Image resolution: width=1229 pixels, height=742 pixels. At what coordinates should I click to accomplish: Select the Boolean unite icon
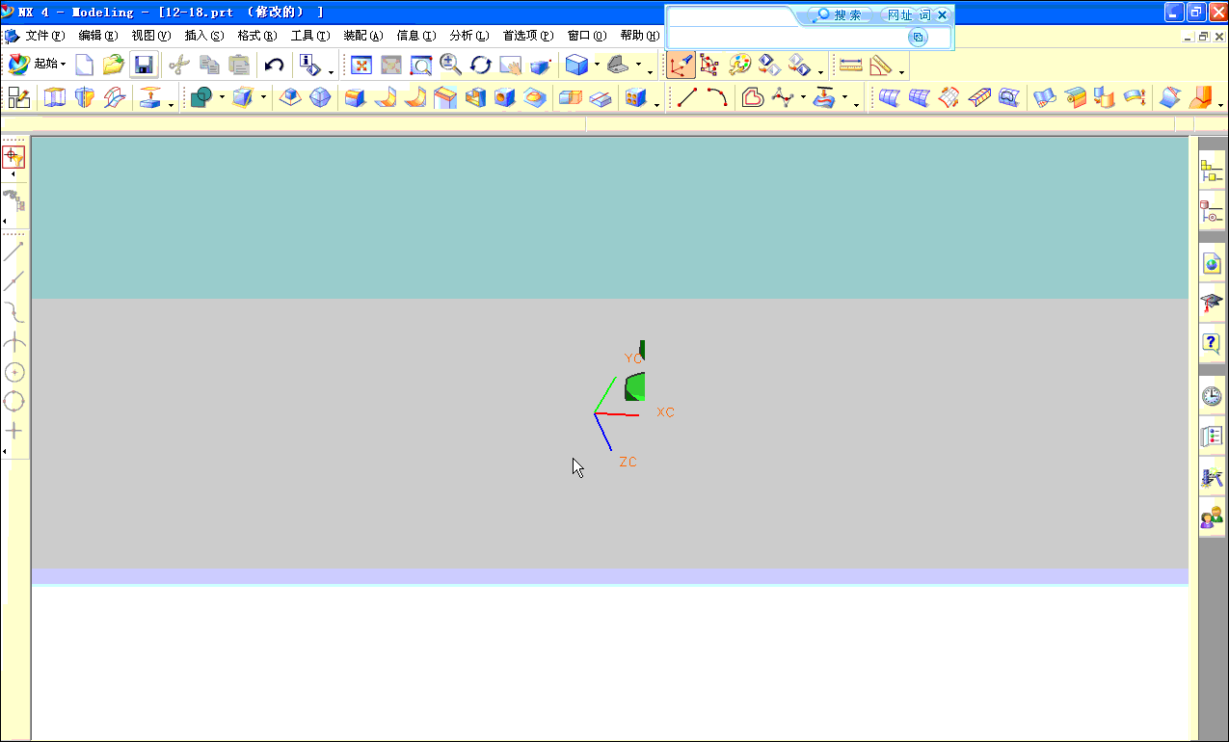click(x=200, y=97)
